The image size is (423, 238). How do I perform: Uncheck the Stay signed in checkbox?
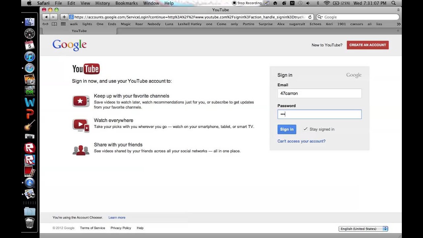click(x=305, y=129)
